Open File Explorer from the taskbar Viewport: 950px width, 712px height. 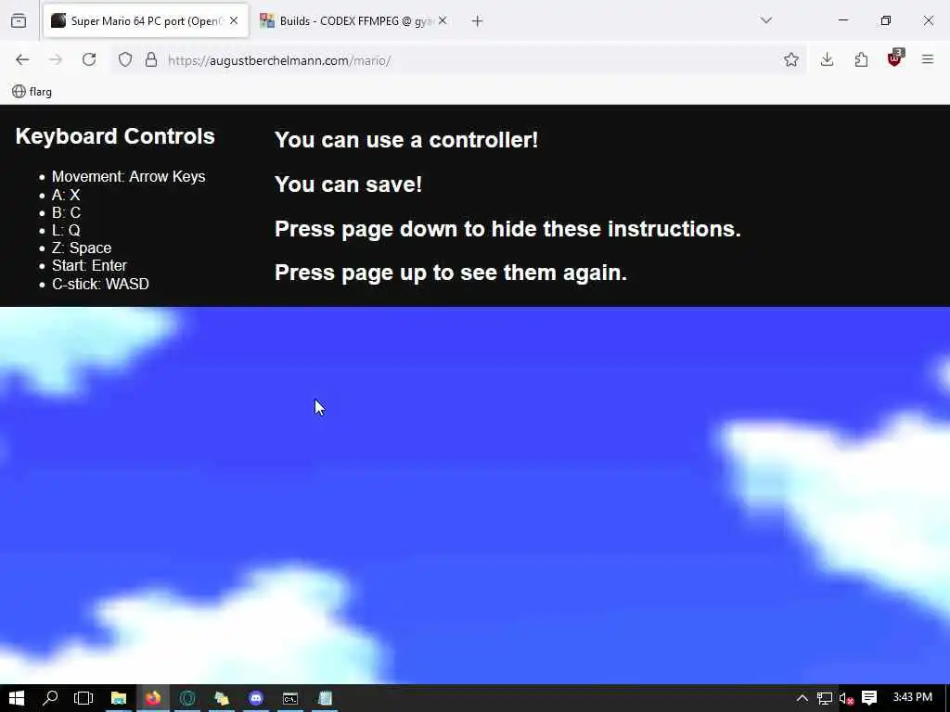coord(119,698)
